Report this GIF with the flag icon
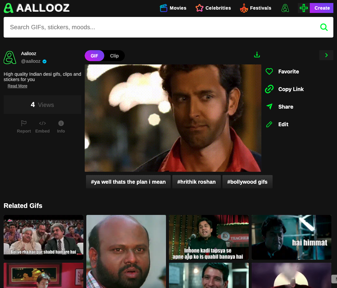Screen dimensions: 337x288 pos(24,123)
